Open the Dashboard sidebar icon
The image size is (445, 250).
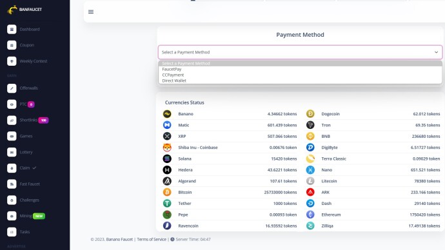(12, 29)
